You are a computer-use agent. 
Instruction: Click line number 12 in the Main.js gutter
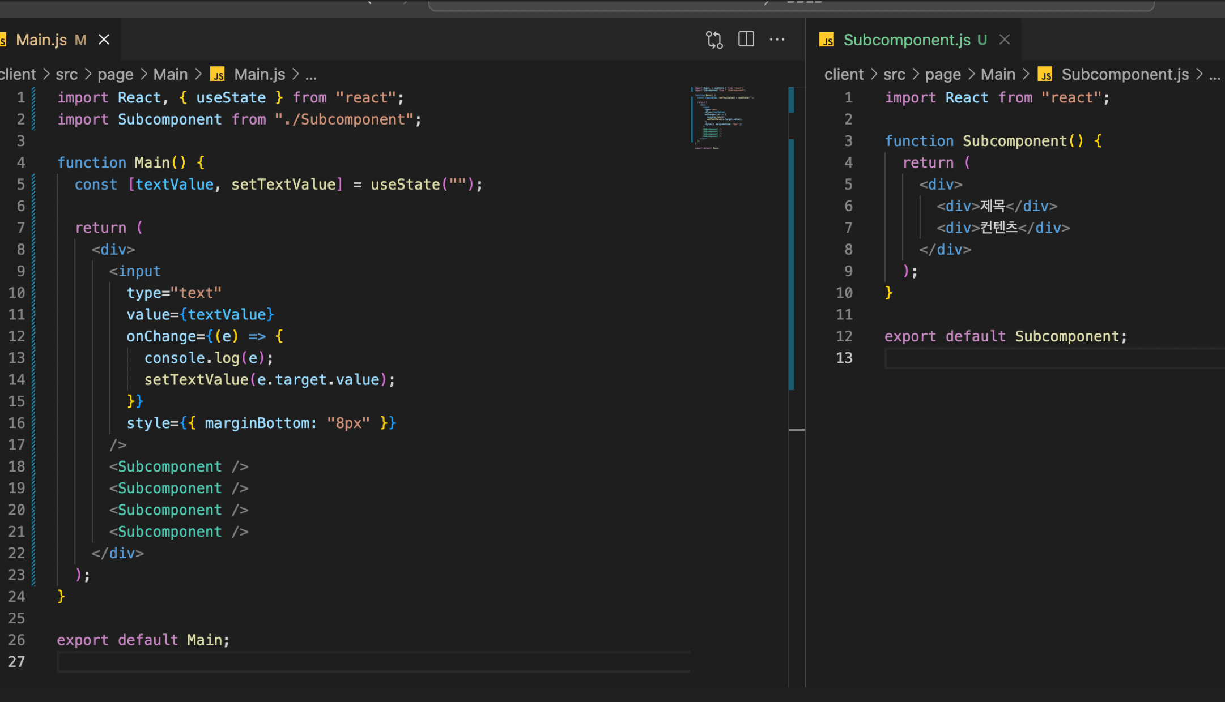(17, 336)
